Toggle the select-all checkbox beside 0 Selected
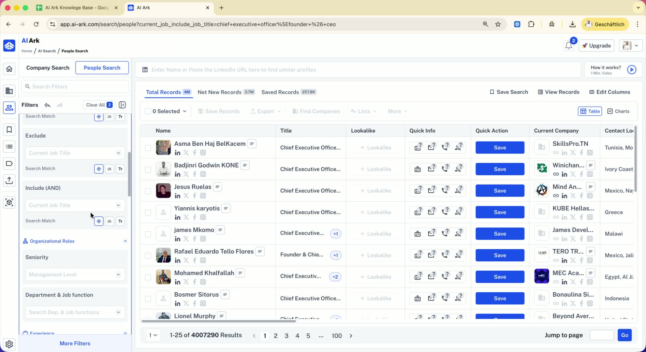Image resolution: width=646 pixels, height=352 pixels. click(148, 111)
